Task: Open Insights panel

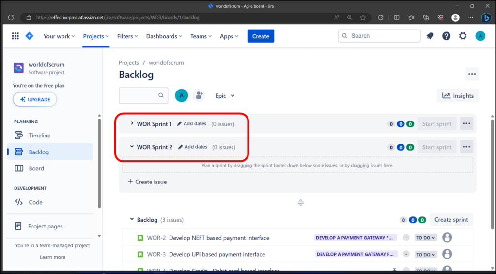Action: pyautogui.click(x=458, y=96)
